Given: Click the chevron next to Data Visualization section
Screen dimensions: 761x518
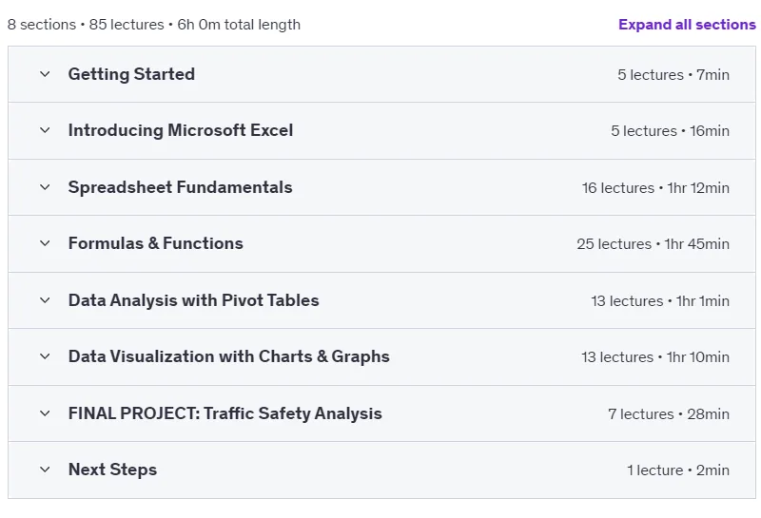Looking at the screenshot, I should click(45, 356).
